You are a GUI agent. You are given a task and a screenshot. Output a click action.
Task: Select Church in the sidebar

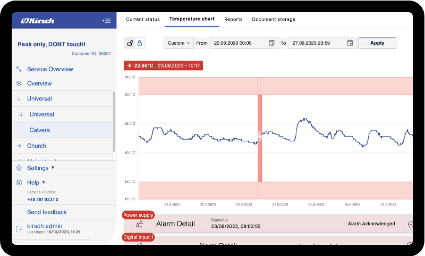point(37,146)
